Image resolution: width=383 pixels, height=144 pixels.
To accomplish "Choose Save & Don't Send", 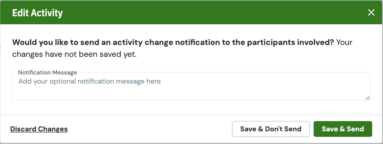I will (x=271, y=129).
